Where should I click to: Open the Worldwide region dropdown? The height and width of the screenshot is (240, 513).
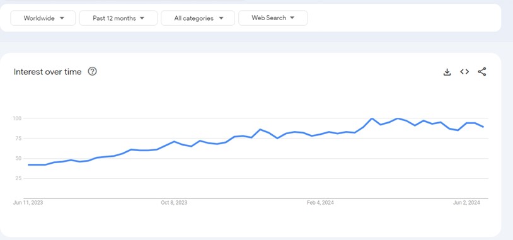pos(43,18)
